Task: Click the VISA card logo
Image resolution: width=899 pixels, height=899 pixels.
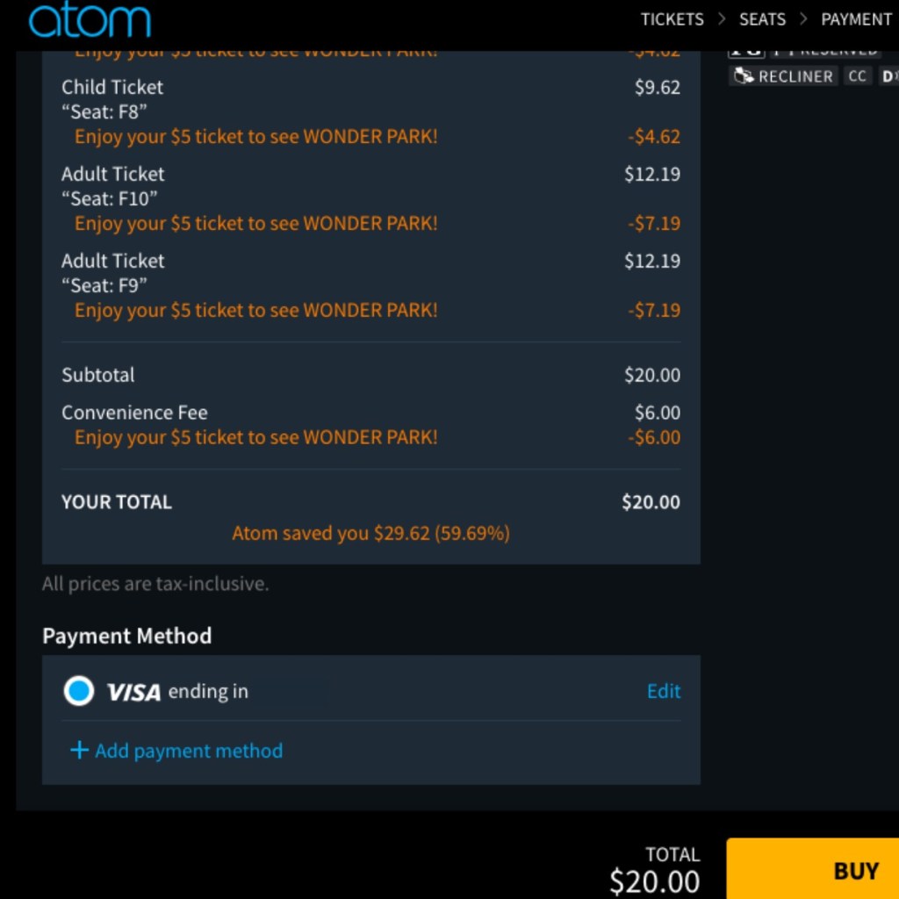Action: (x=133, y=693)
